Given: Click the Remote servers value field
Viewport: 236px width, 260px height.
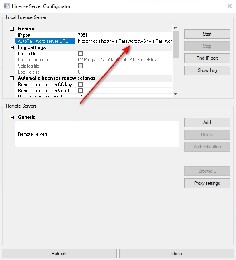Looking at the screenshot, I should point(127,134).
